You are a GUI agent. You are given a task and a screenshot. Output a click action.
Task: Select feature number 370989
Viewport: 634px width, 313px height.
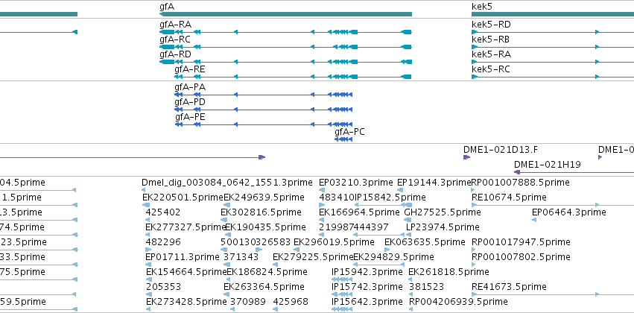click(248, 302)
